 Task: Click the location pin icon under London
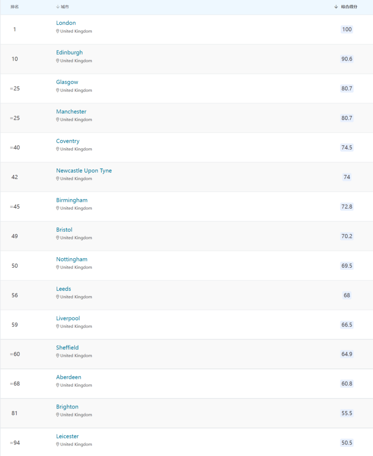(58, 31)
